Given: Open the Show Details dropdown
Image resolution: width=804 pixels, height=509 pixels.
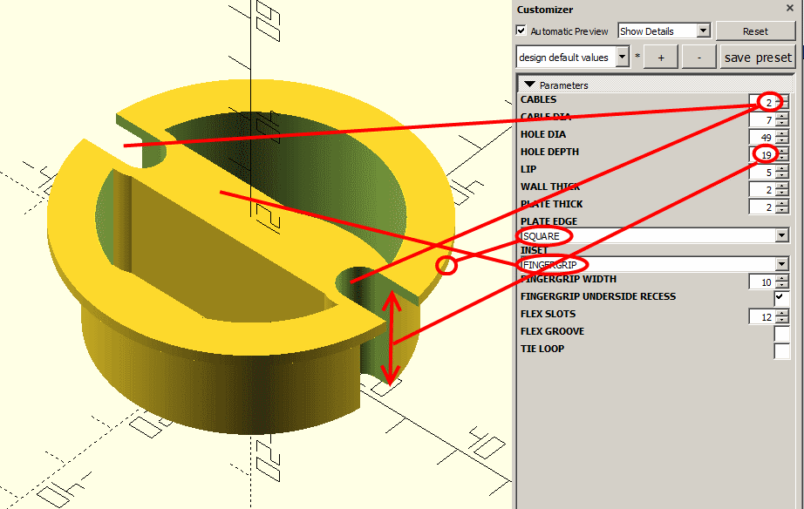Looking at the screenshot, I should (664, 31).
